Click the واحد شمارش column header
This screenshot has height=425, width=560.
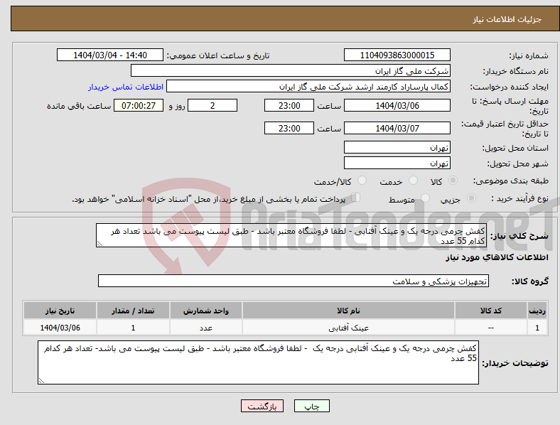[x=206, y=311]
